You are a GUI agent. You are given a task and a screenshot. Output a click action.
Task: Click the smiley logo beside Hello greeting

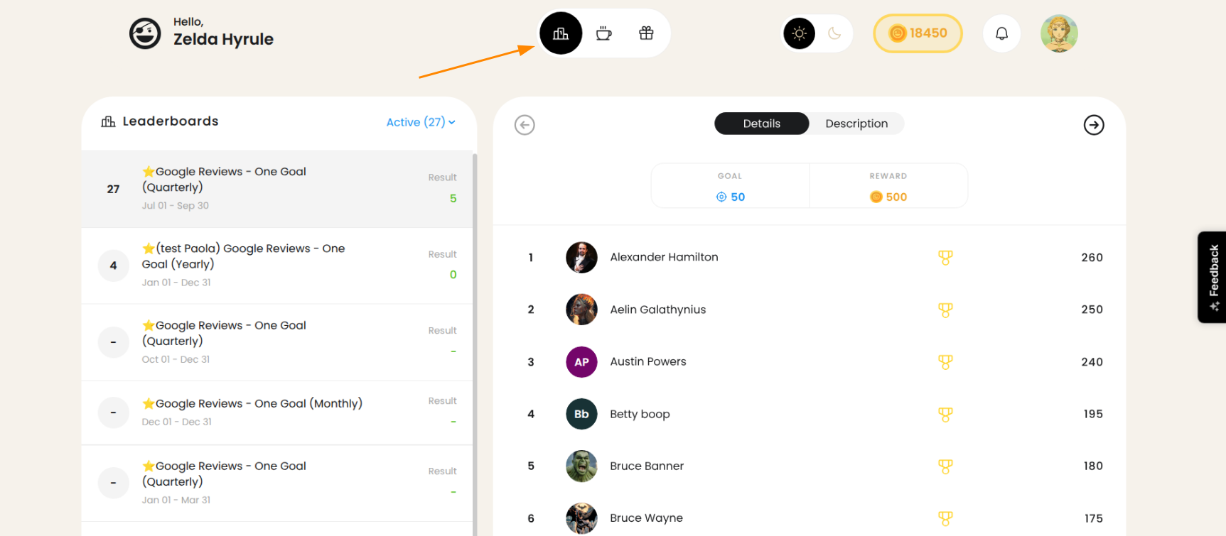point(145,33)
